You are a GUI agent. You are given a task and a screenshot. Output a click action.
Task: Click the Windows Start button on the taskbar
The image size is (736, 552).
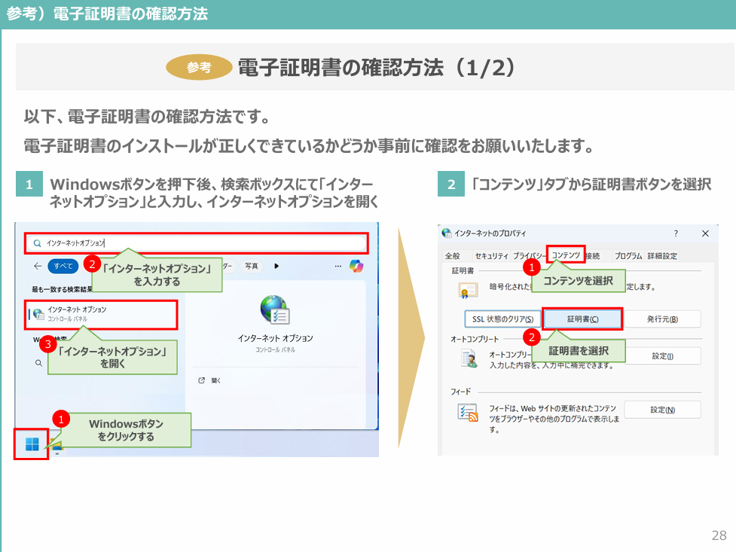point(33,444)
